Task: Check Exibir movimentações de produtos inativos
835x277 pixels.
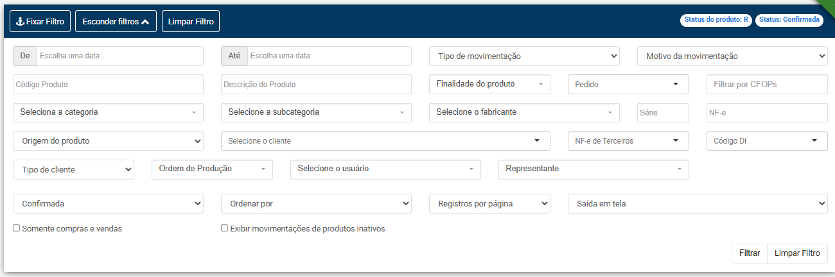Action: click(224, 228)
